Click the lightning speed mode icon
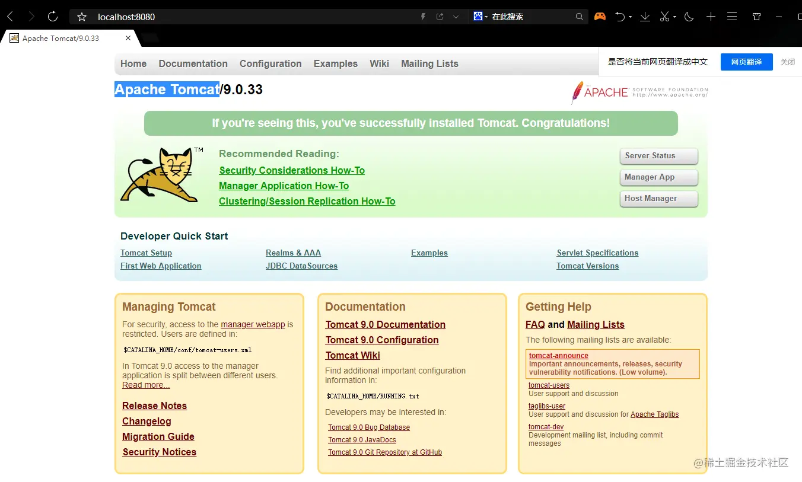The width and height of the screenshot is (802, 482). click(x=423, y=17)
